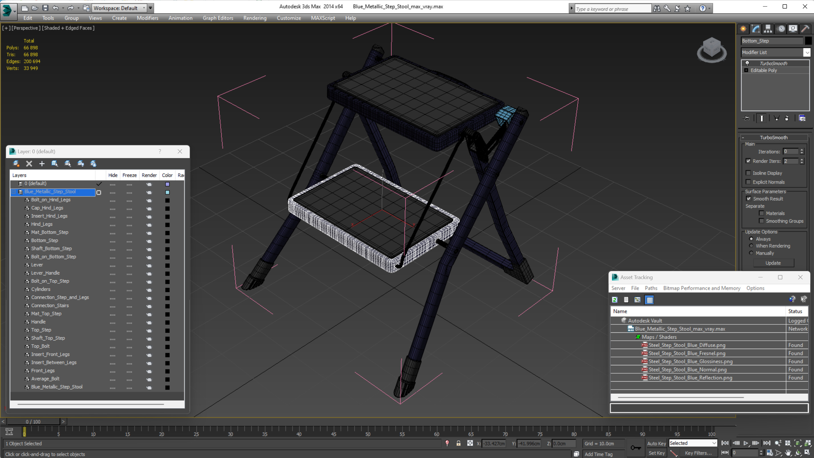
Task: Click the Play Animation button
Action: [746, 443]
